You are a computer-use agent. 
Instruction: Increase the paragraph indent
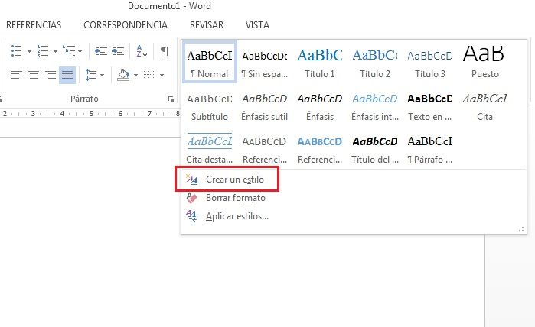(119, 51)
